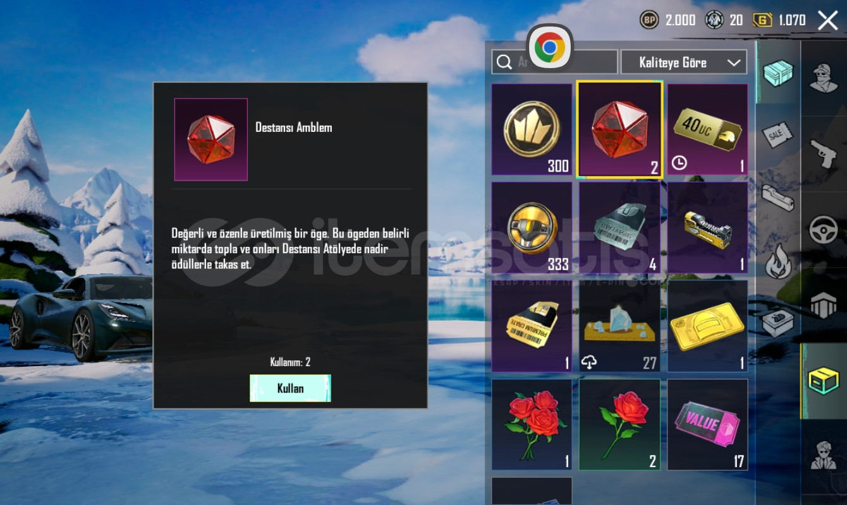The image size is (847, 505).
Task: Select the red rose bouquet item
Action: pyautogui.click(x=532, y=424)
